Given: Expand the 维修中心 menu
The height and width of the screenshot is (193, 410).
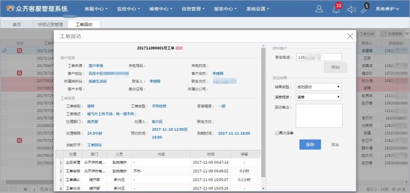Looking at the screenshot, I should point(161,9).
